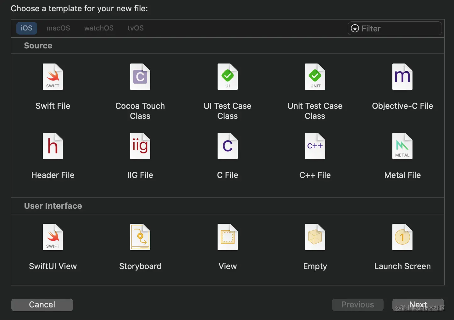Select the Metal File template icon
The image size is (454, 320).
[x=402, y=146]
